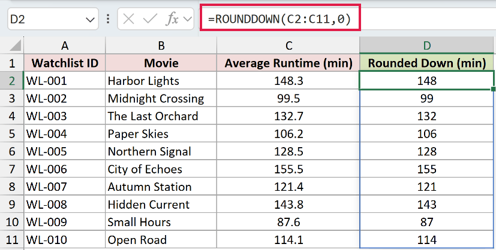Select row 8 header
The image size is (496, 250).
(x=12, y=187)
